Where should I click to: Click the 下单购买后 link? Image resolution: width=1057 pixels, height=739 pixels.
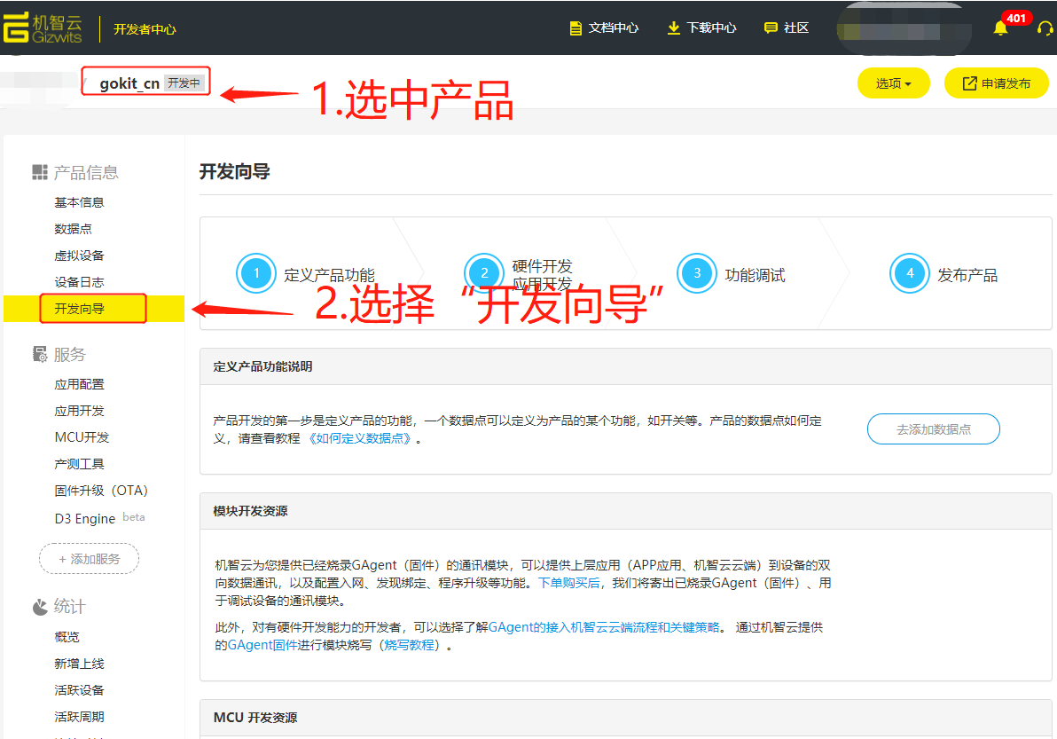(x=569, y=583)
